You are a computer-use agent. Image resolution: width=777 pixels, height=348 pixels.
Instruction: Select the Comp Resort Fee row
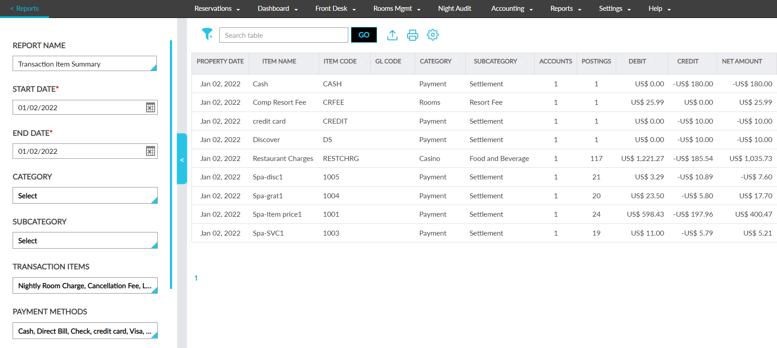point(484,103)
